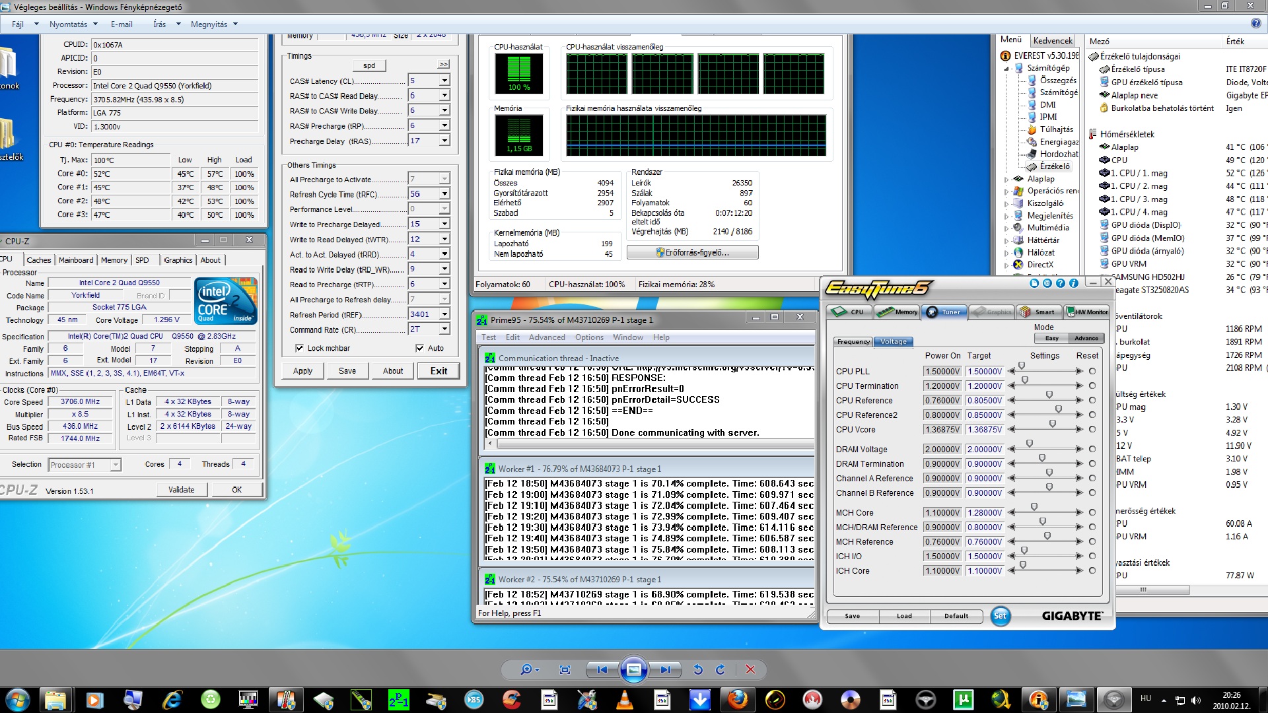Screen dimensions: 1268x713
Task: Click the CPU Vcore target voltage field
Action: 985,429
